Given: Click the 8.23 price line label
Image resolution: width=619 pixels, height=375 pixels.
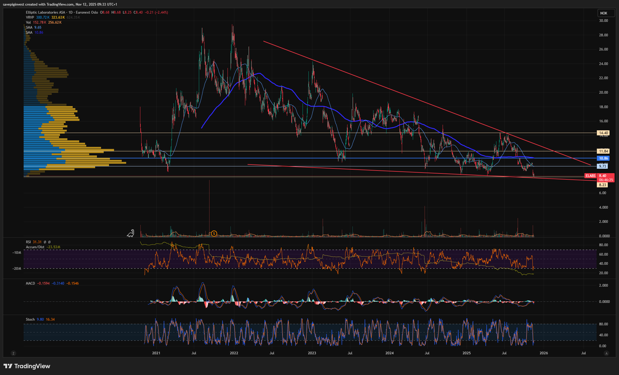Looking at the screenshot, I should coord(602,185).
